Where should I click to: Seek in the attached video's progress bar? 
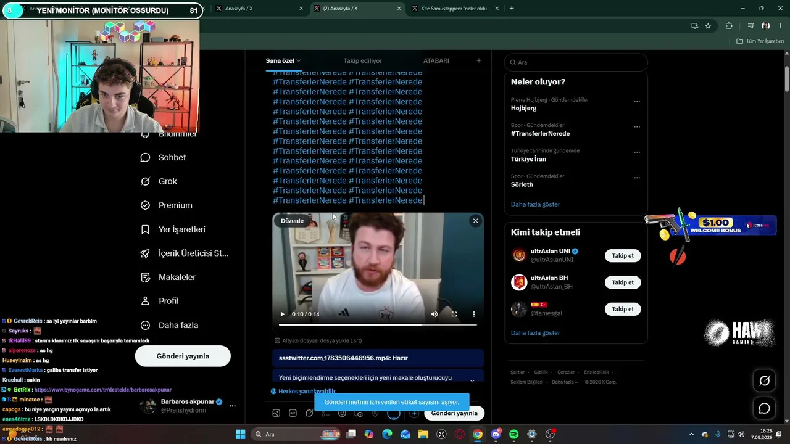(378, 324)
